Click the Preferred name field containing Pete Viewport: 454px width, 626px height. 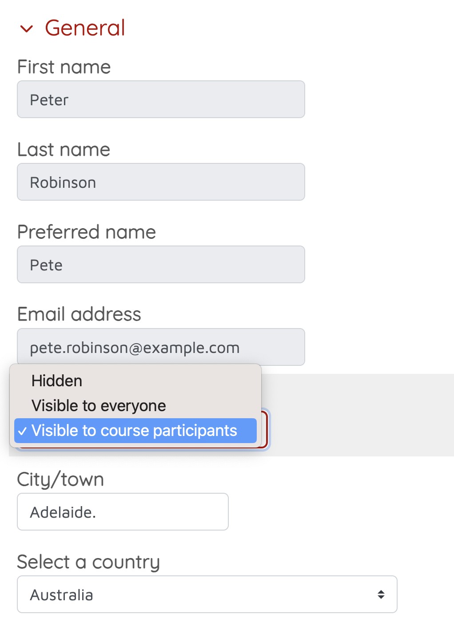pyautogui.click(x=161, y=265)
